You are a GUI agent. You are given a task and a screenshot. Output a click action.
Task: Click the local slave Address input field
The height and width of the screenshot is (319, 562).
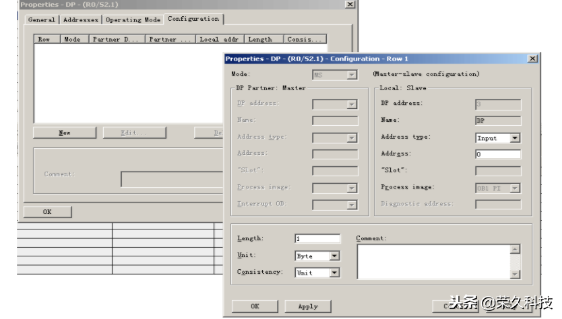point(497,155)
